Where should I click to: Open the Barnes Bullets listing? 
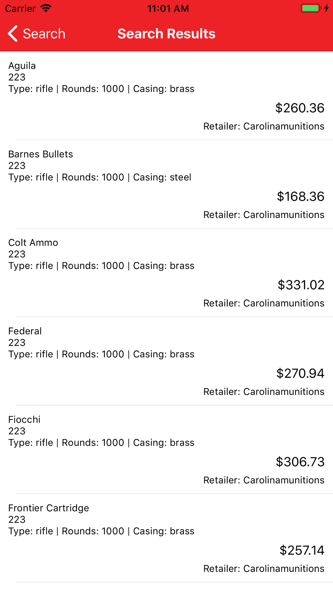[x=166, y=184]
